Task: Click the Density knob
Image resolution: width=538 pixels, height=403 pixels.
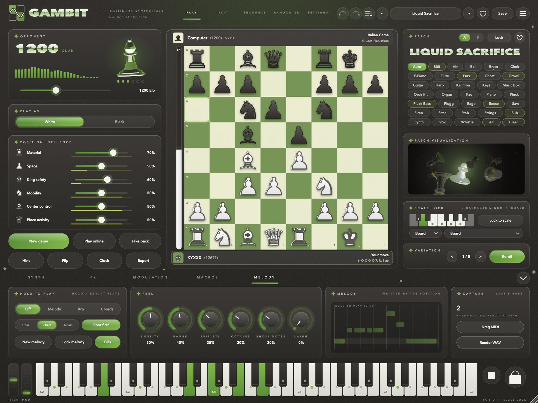Action: click(150, 319)
